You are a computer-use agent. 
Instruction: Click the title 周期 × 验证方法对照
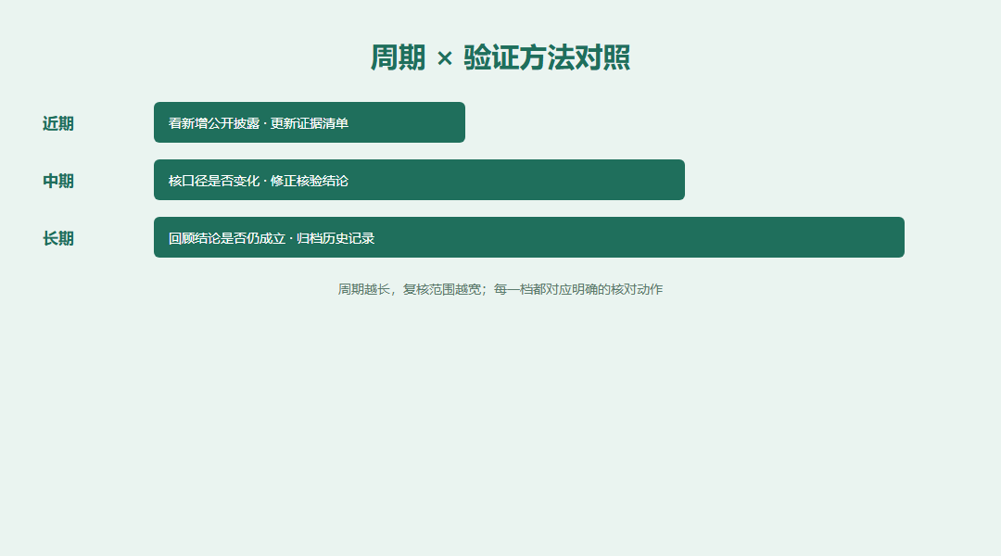coord(500,57)
